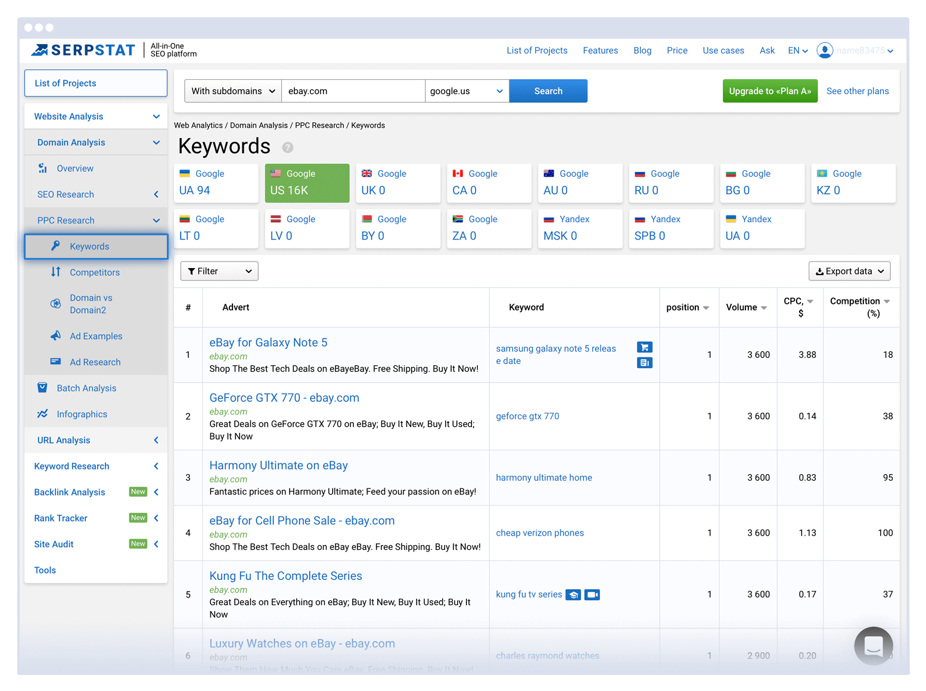This screenshot has width=926, height=691.
Task: Click the List of Projects sidebar button
Action: (96, 83)
